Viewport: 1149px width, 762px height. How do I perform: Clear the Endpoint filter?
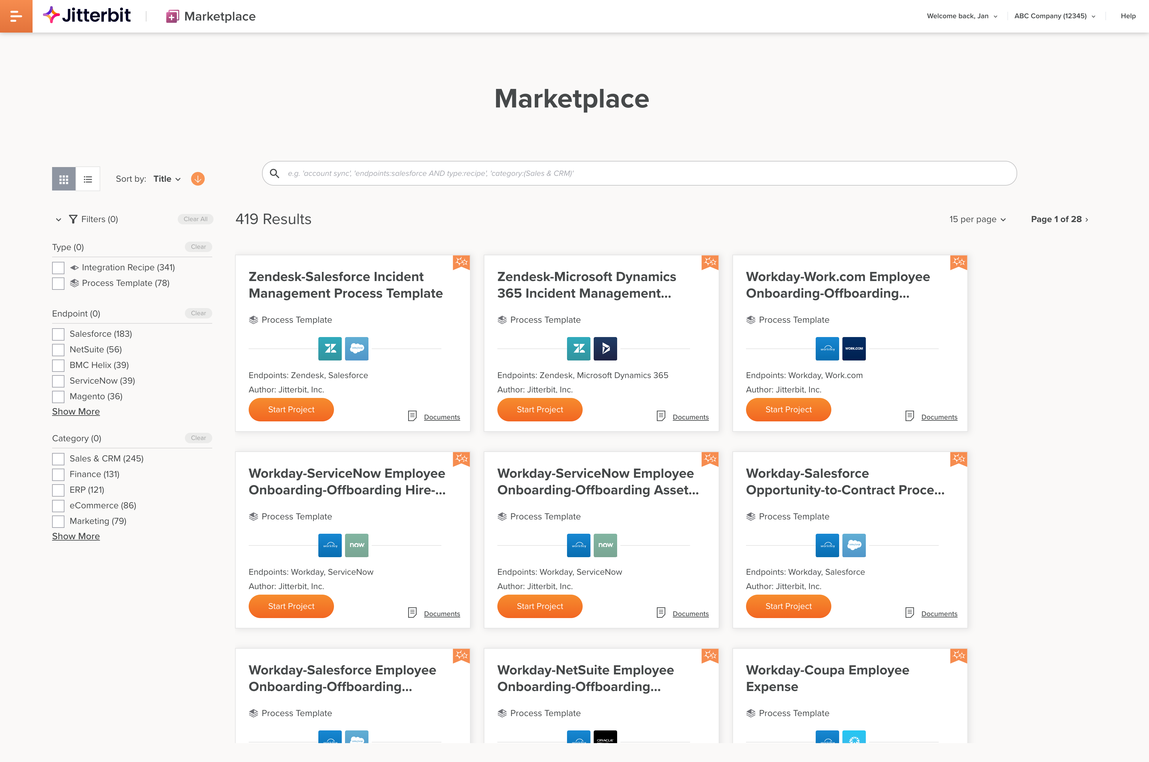pyautogui.click(x=198, y=314)
